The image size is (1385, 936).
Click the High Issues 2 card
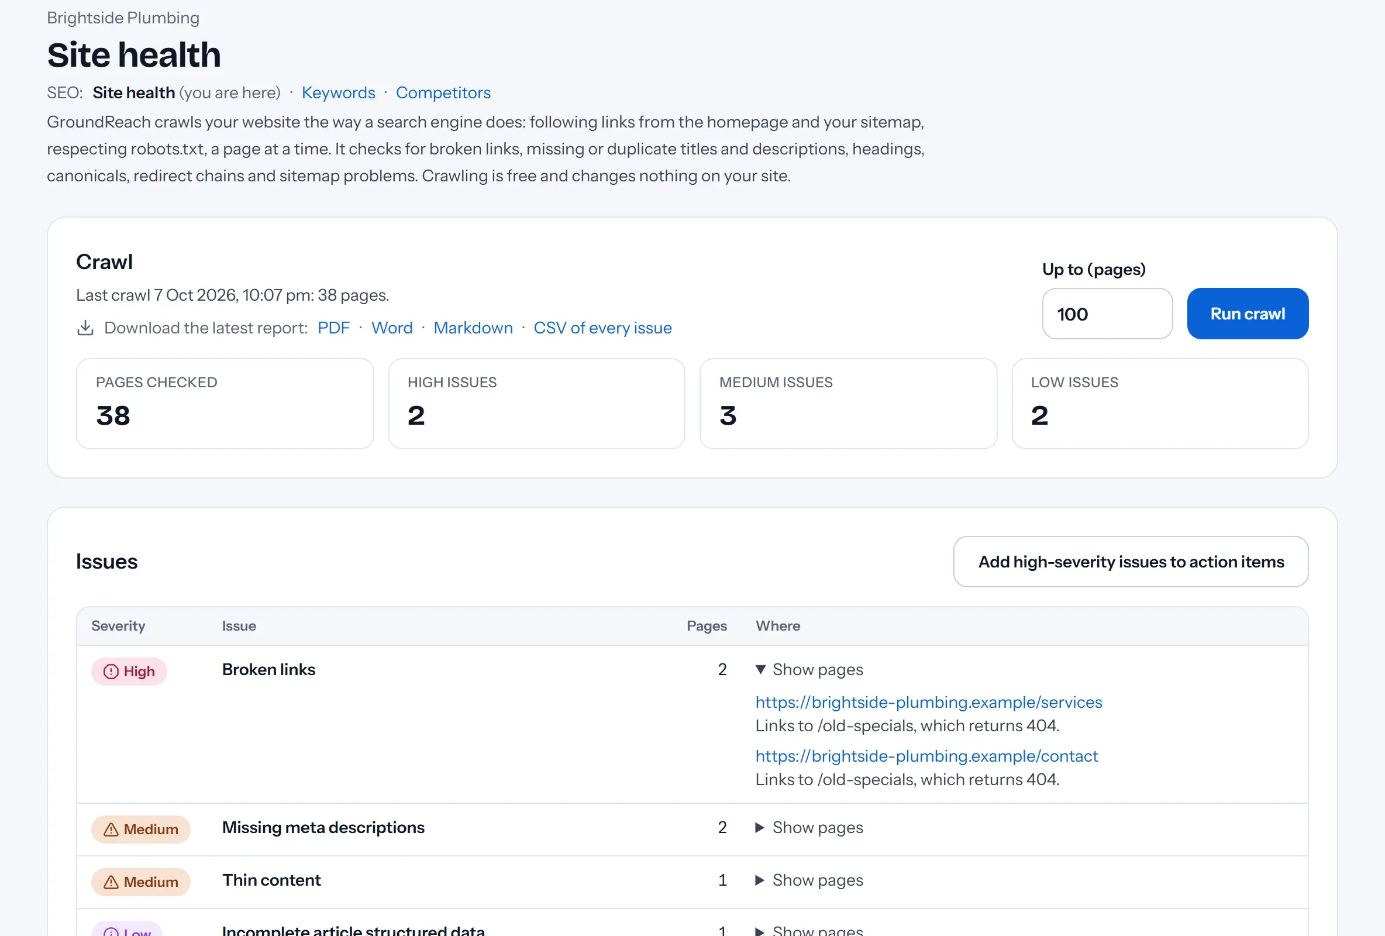(x=536, y=404)
